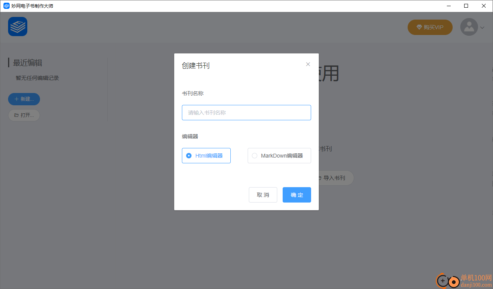Cancel the dialog with 取消
This screenshot has width=493, height=289.
click(263, 195)
